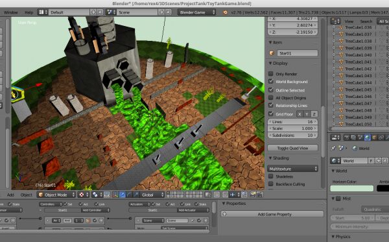Click the grid Lines value slider
This screenshot has height=242, width=389.
tap(293, 121)
